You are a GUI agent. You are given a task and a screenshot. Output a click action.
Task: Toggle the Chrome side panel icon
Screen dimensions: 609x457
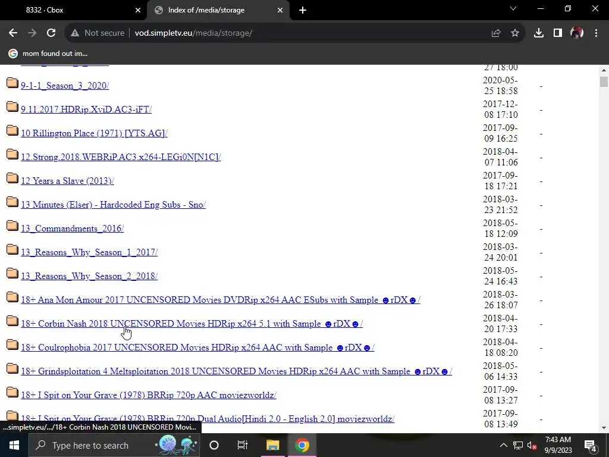(x=558, y=33)
